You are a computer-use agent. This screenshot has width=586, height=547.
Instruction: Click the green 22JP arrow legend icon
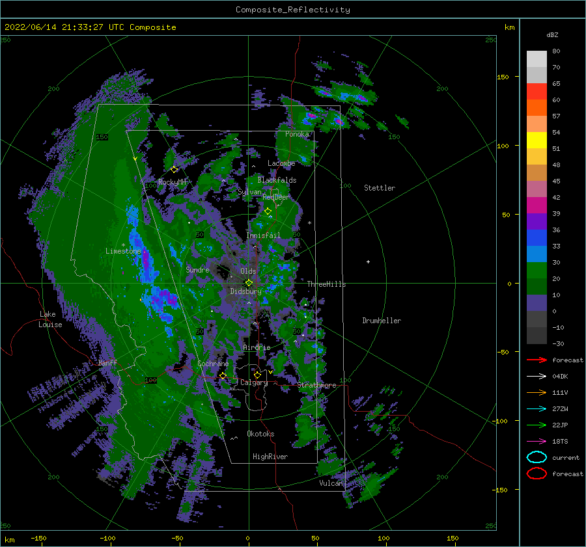point(537,425)
